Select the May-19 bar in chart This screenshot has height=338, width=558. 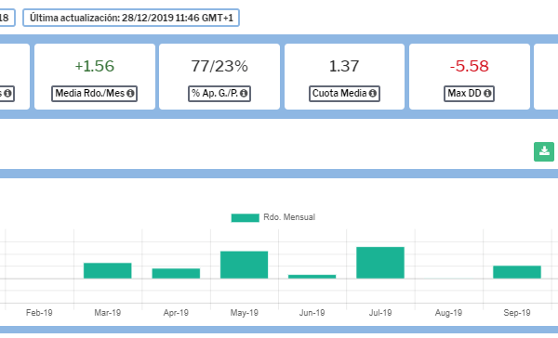point(244,265)
